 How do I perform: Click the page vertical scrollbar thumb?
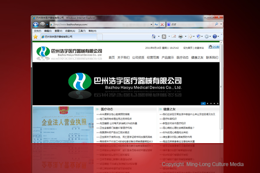(221, 86)
